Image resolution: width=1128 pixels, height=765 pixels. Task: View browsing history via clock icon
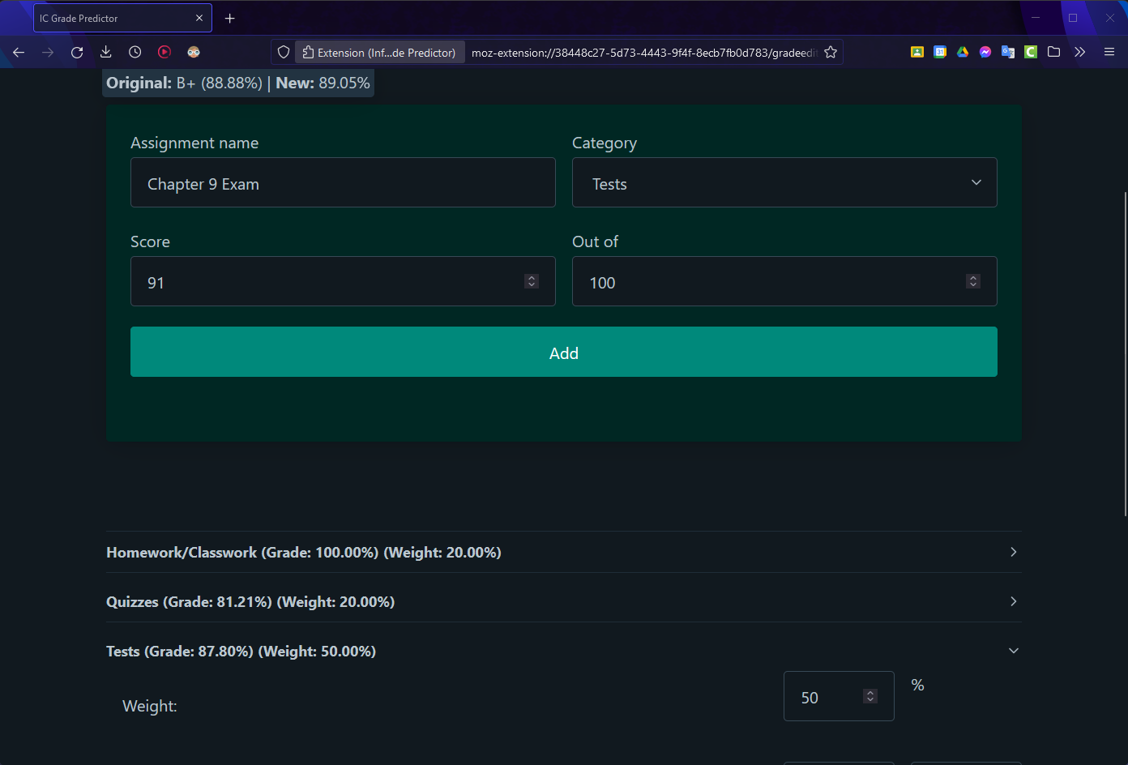point(135,52)
